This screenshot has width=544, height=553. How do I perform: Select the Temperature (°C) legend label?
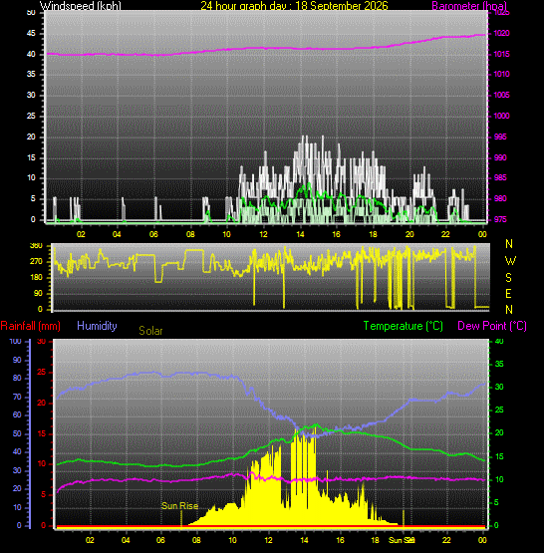click(x=403, y=326)
